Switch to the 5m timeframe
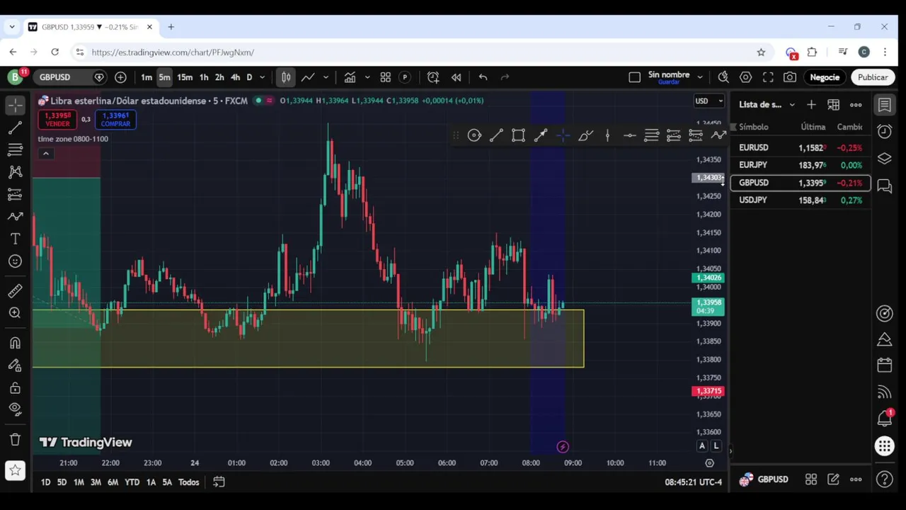The image size is (906, 510). pos(164,77)
